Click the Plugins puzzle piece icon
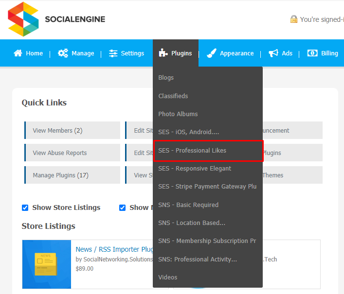 pyautogui.click(x=163, y=53)
